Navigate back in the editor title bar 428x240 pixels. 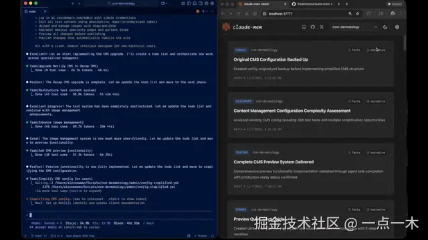tap(73, 3)
